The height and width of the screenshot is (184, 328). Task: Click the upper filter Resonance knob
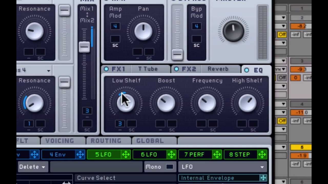click(x=34, y=32)
